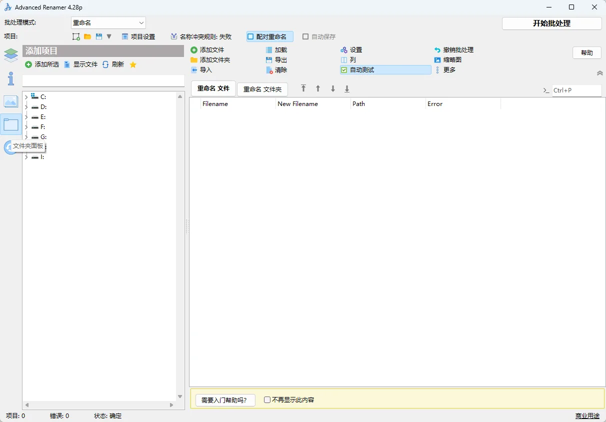Save project using the floppy disk icon
This screenshot has width=606, height=422.
99,36
